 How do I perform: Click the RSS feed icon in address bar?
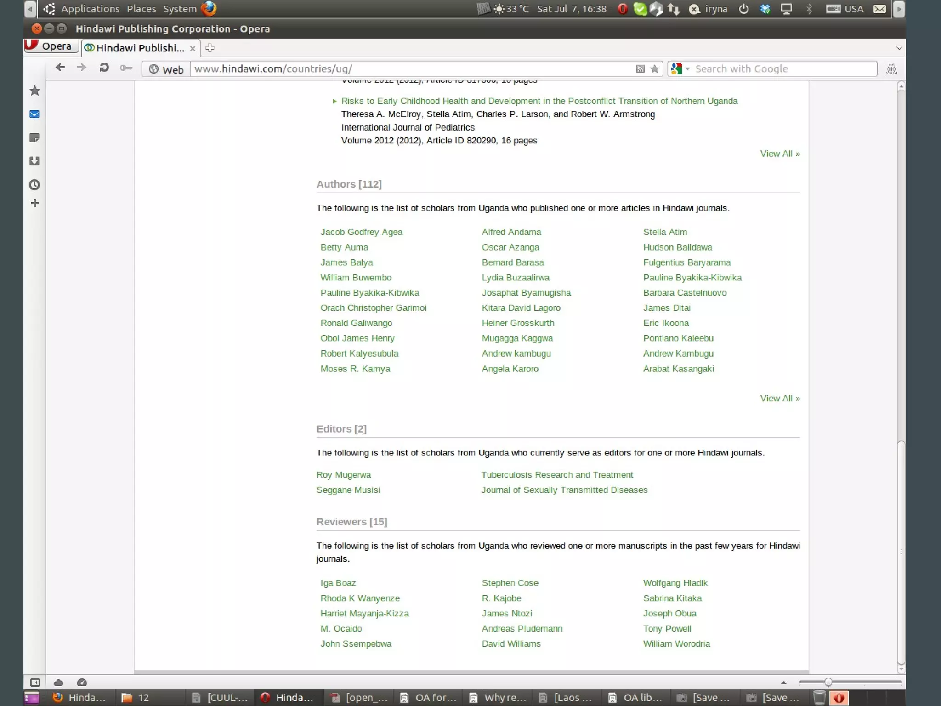(640, 69)
